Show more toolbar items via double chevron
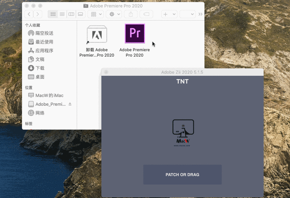This screenshot has width=290, height=198. pyautogui.click(x=201, y=14)
